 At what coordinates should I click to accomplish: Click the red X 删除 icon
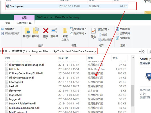[x=46, y=31]
